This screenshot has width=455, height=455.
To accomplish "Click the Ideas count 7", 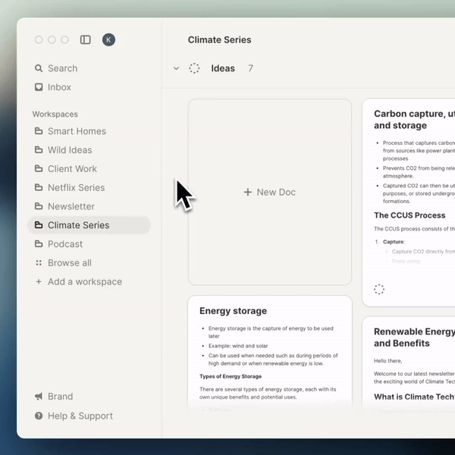I will (x=250, y=68).
